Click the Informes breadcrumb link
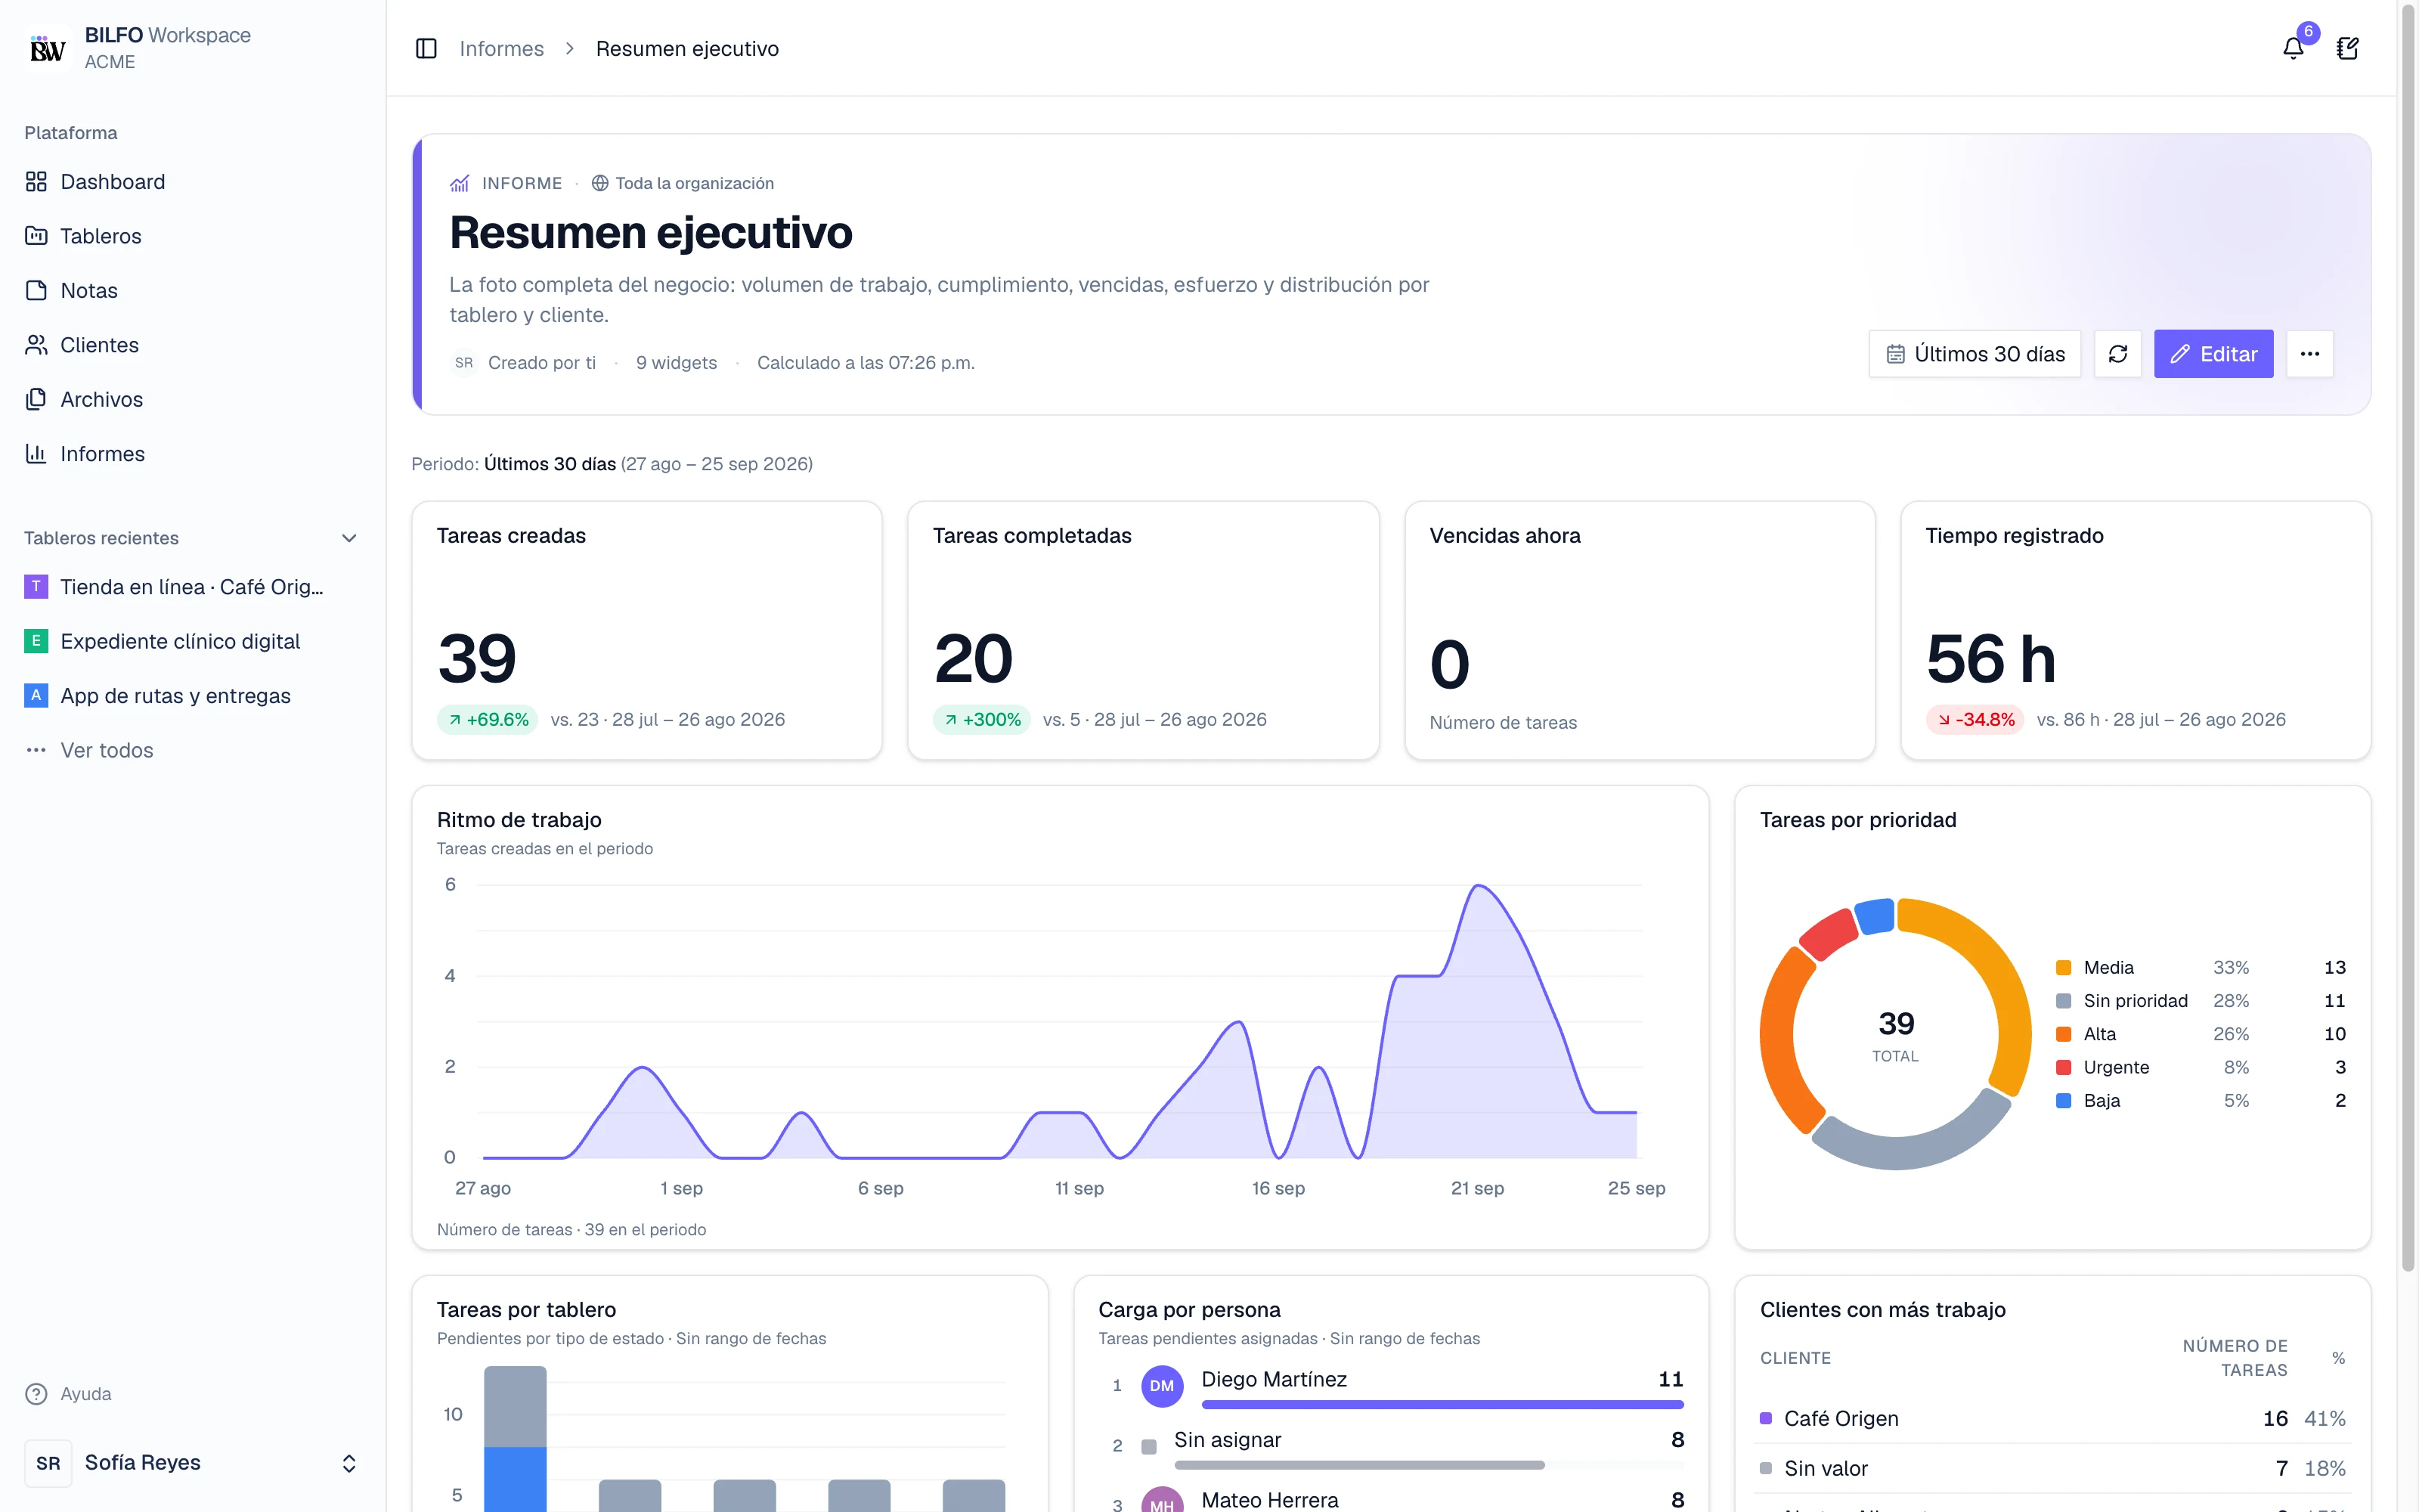Image resolution: width=2419 pixels, height=1512 pixels. pos(500,48)
